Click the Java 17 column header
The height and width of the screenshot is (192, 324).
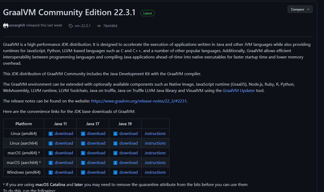(x=93, y=124)
